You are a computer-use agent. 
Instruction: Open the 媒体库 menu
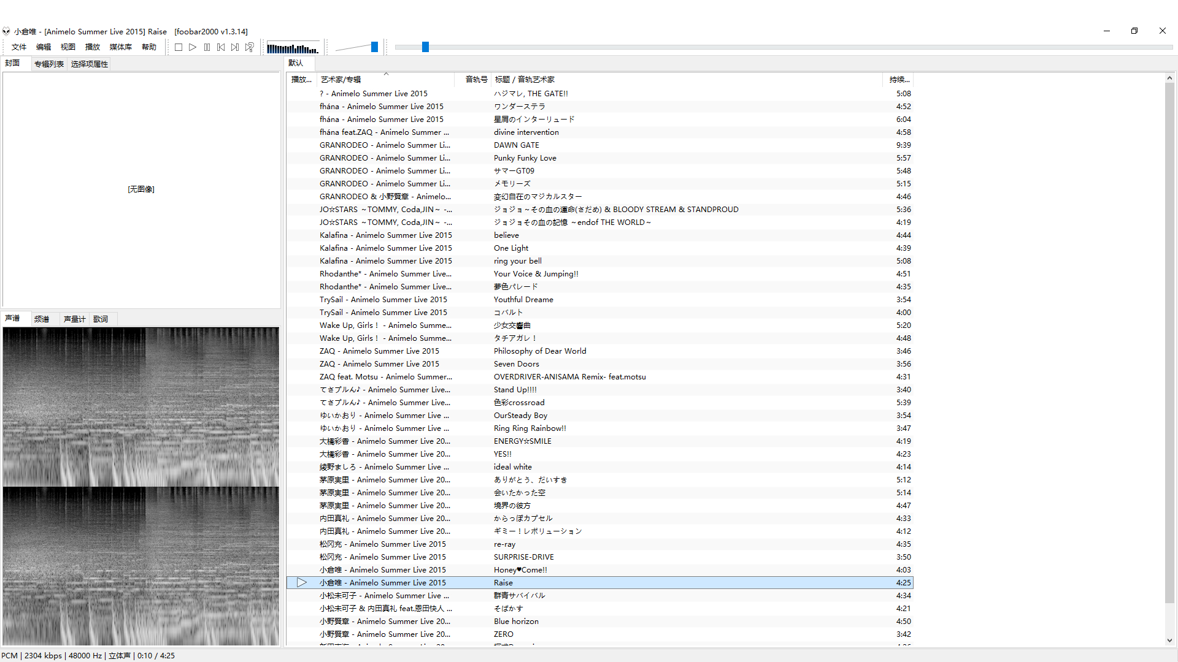(x=120, y=47)
